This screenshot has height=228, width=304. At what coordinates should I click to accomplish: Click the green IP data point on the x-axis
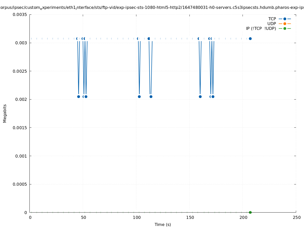(x=250, y=212)
